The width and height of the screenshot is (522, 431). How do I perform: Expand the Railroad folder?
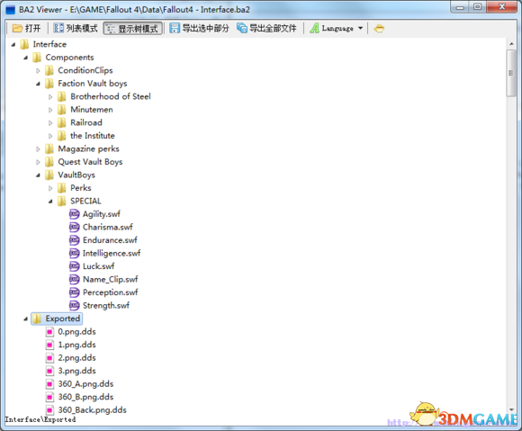[x=50, y=122]
